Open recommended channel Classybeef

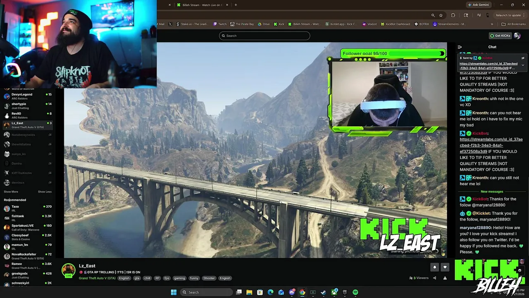tap(28, 237)
